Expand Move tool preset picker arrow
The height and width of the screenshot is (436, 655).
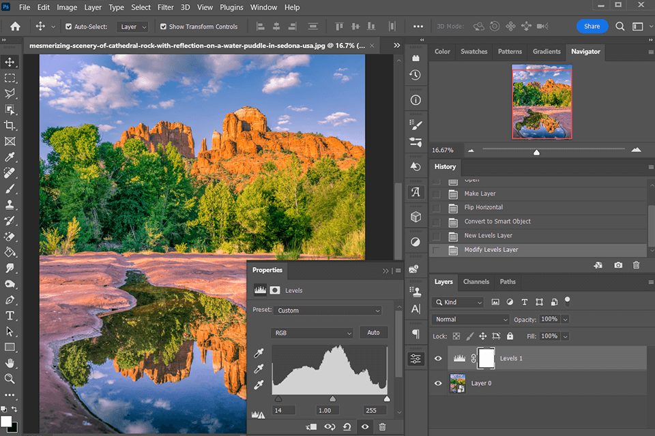[x=53, y=27]
